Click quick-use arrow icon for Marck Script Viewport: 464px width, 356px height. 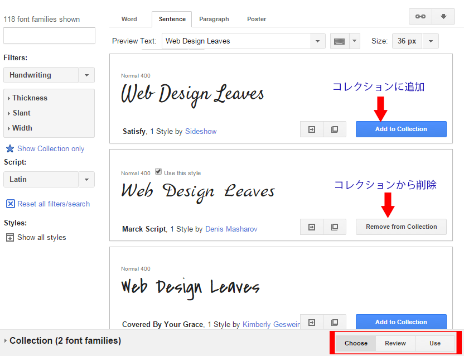(x=312, y=227)
